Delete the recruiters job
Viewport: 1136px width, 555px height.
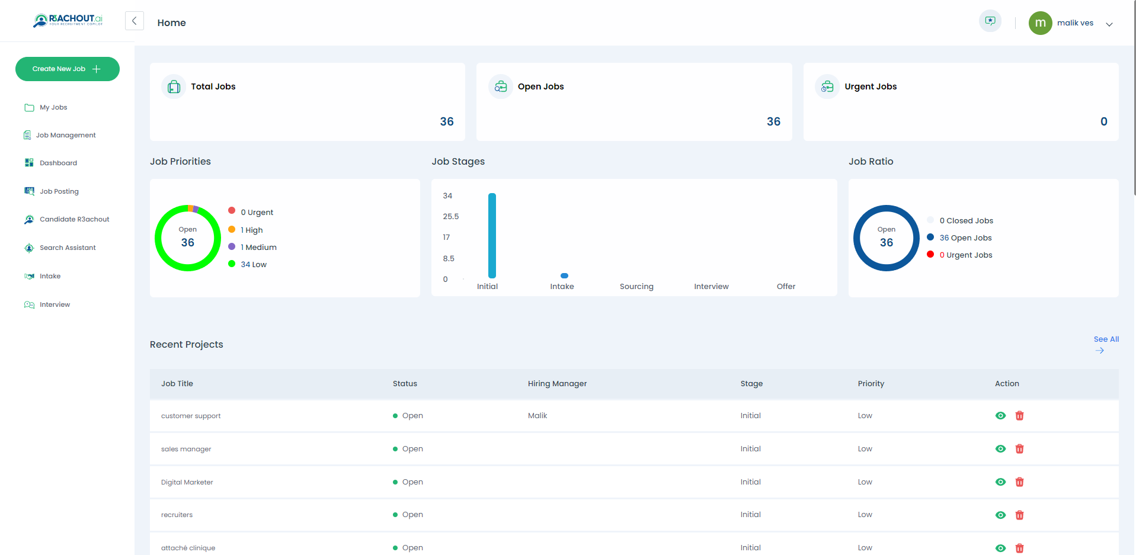1019,515
